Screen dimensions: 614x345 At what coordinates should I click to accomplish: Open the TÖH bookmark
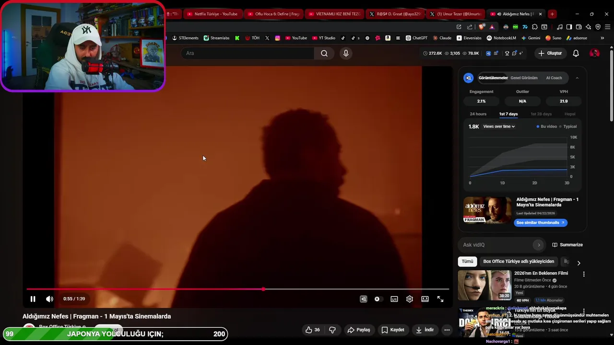[x=252, y=38]
